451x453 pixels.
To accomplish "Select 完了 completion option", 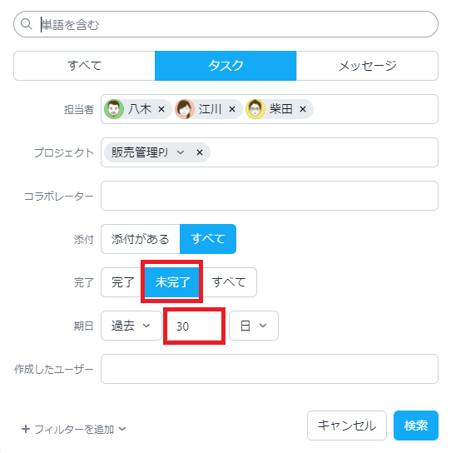I will click(123, 282).
